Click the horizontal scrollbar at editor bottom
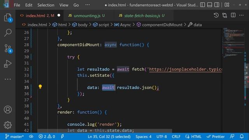The image size is (249, 140). tap(105, 131)
